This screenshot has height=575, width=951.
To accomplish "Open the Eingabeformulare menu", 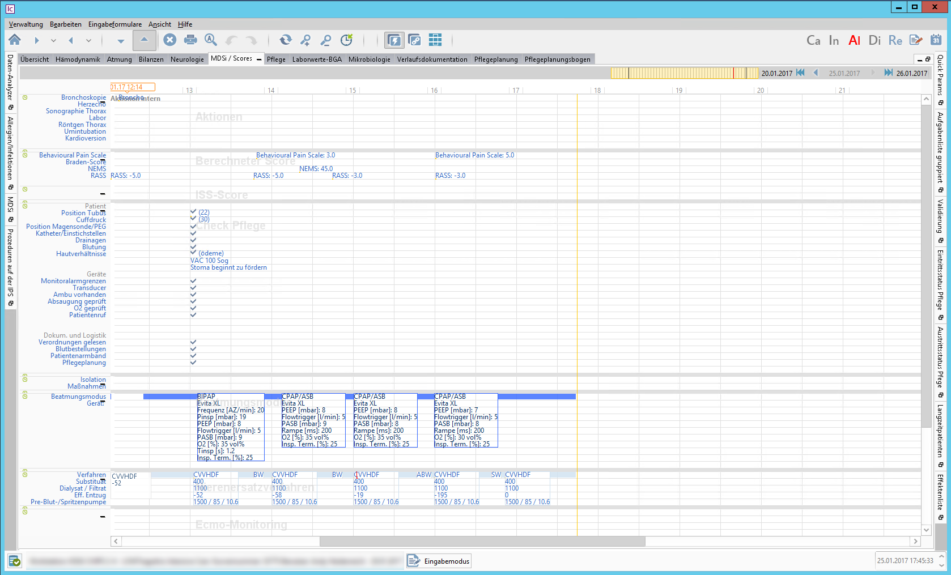I will click(x=115, y=24).
